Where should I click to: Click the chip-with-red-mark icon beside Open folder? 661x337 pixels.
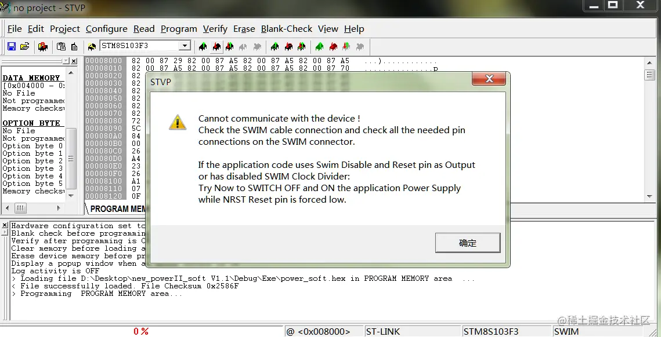pos(42,46)
